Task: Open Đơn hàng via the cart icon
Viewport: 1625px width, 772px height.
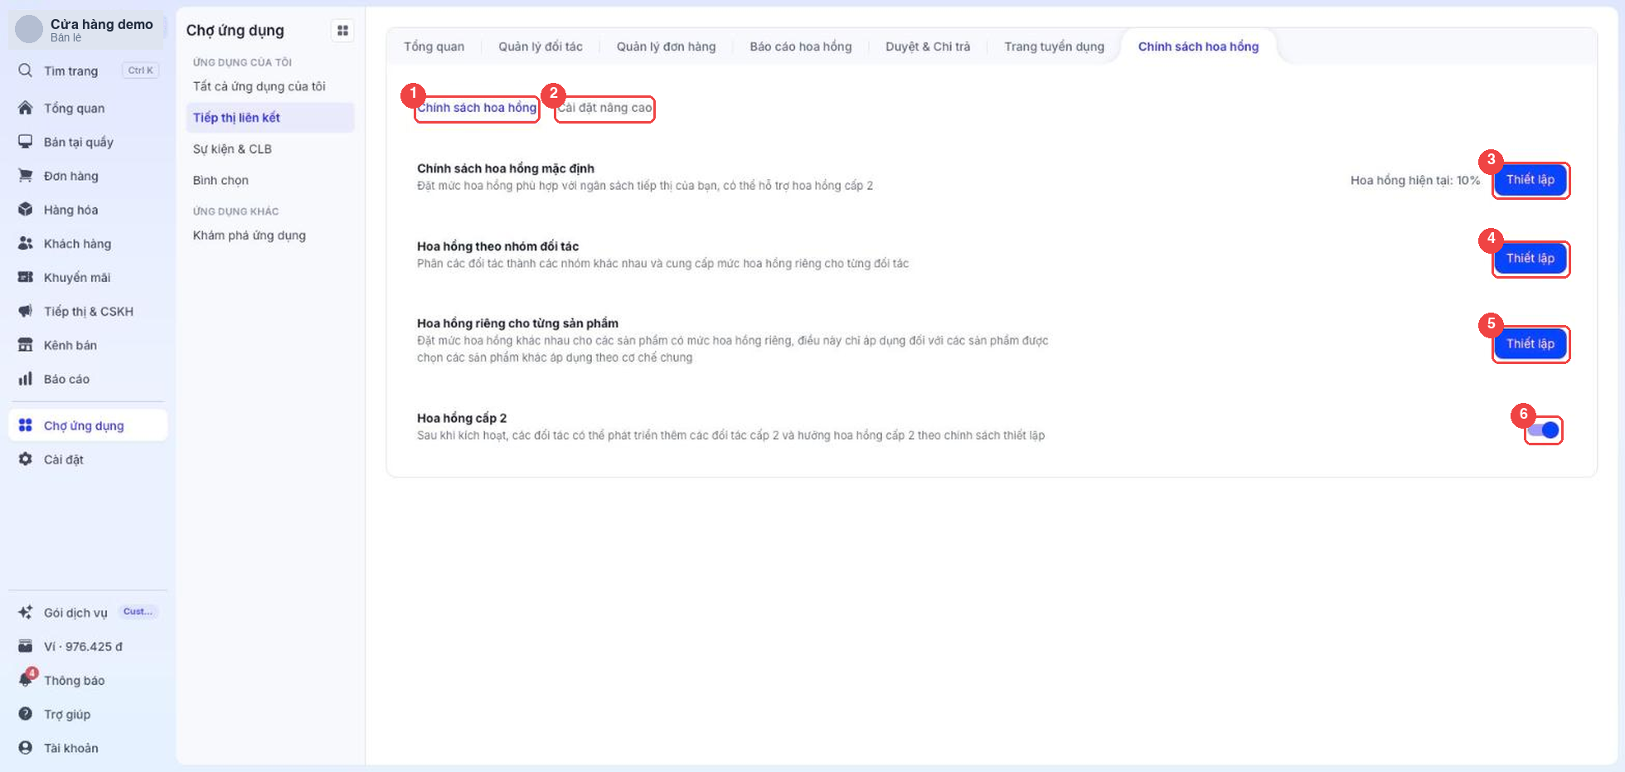Action: 26,176
